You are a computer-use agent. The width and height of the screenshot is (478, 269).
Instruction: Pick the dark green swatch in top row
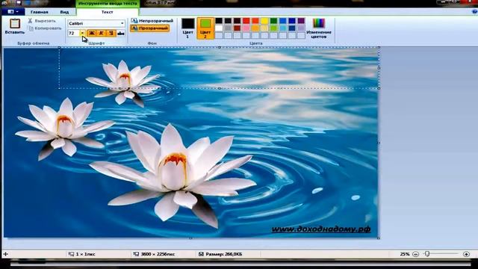(x=274, y=21)
